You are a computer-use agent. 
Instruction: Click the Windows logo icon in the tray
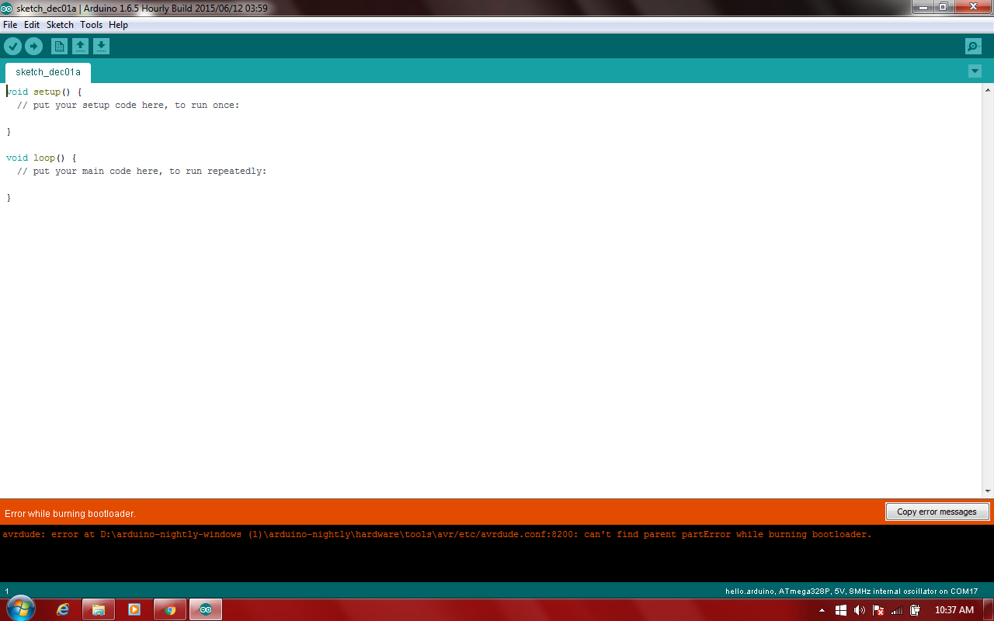click(x=841, y=610)
